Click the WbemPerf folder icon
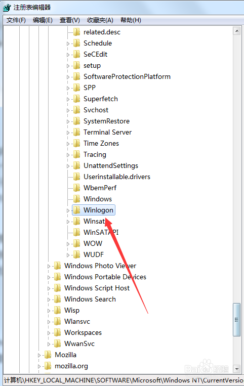 pyautogui.click(x=77, y=188)
